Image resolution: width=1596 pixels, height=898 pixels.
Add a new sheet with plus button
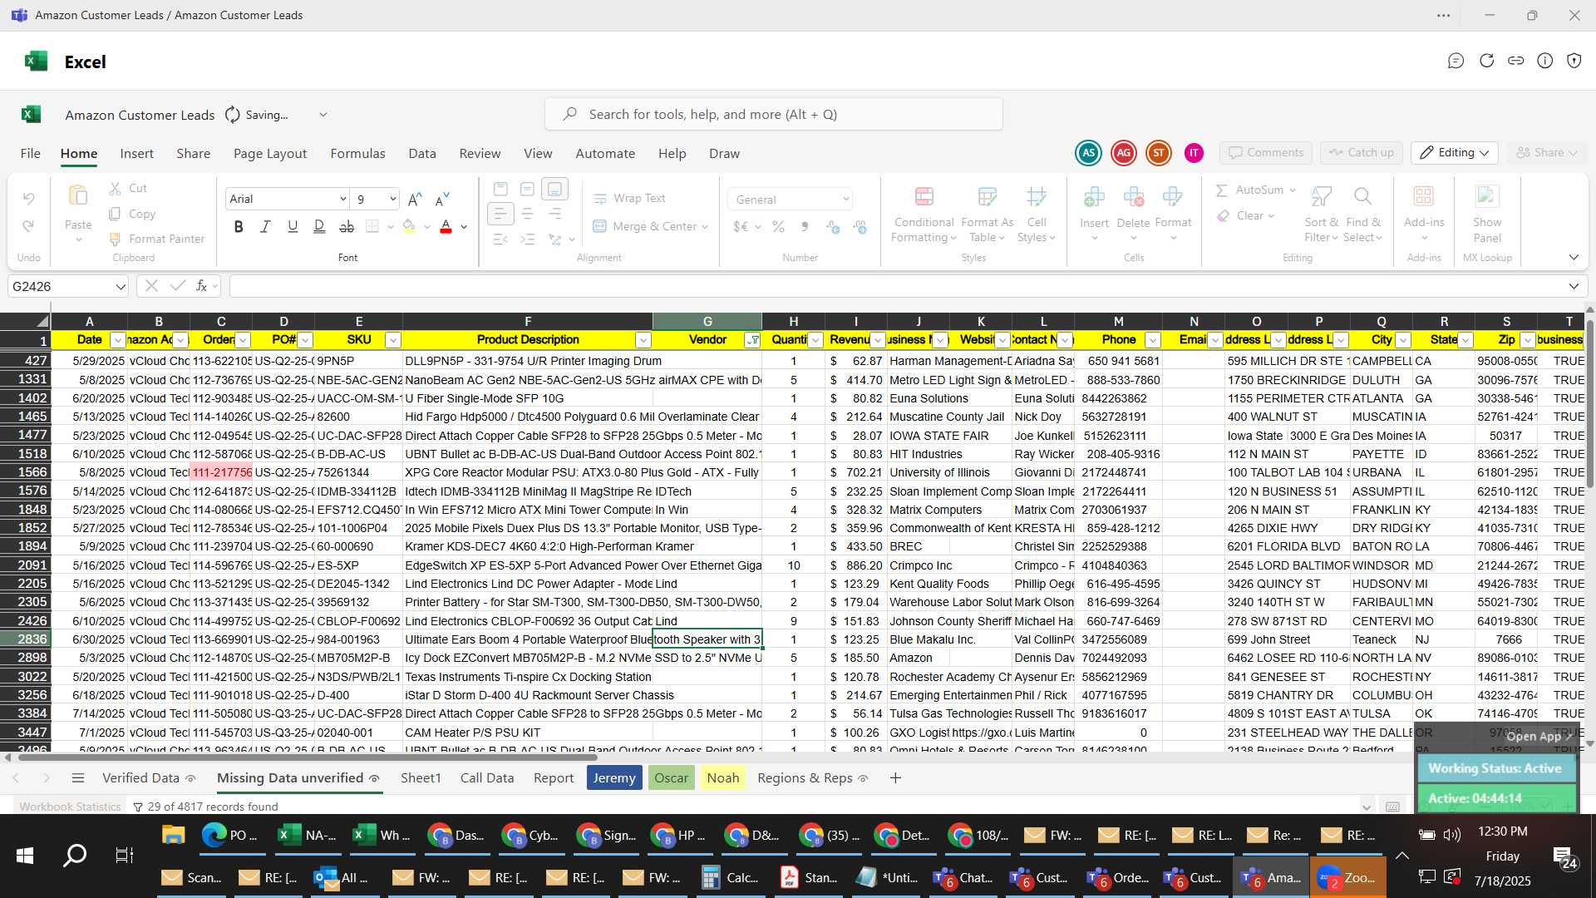(x=895, y=778)
